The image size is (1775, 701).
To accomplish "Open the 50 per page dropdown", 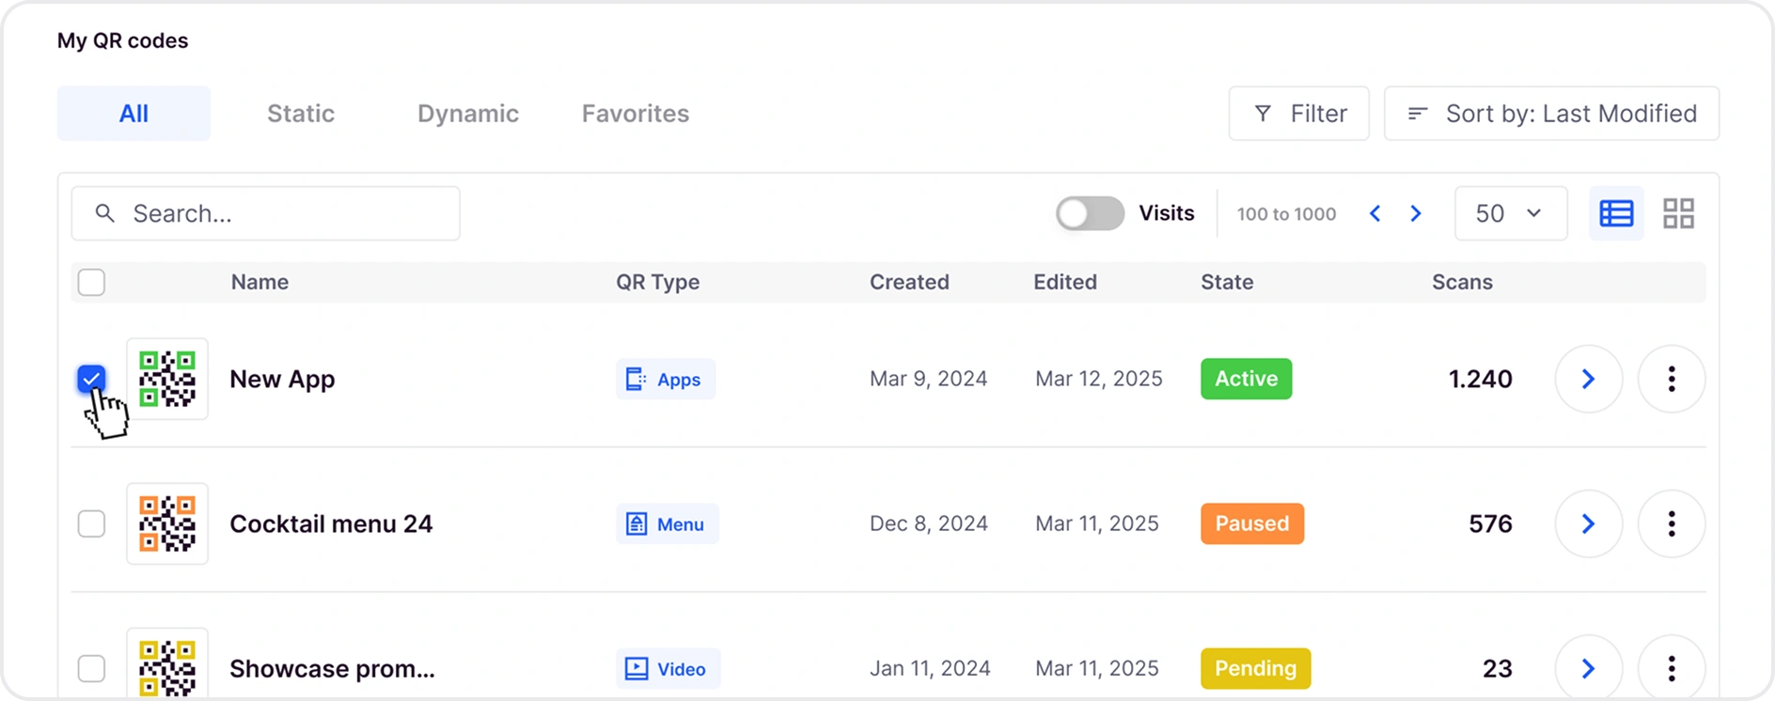I will coord(1510,213).
